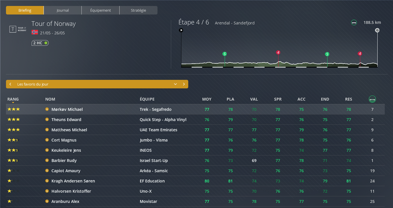393x208 pixels.
Task: Switch to the Stratégie tab
Action: tap(138, 10)
